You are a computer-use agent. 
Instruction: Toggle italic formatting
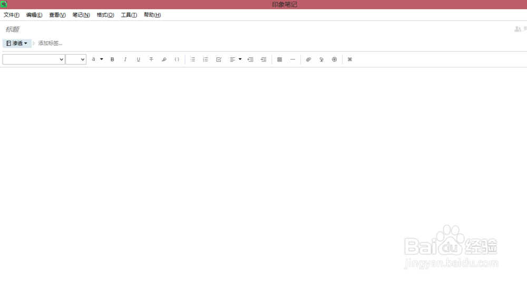125,59
